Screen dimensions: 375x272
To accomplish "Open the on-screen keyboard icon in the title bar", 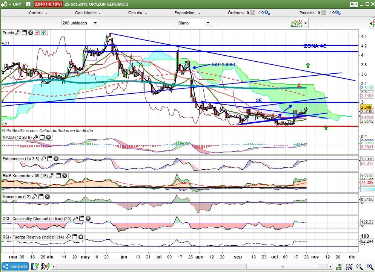I will point(354,4).
